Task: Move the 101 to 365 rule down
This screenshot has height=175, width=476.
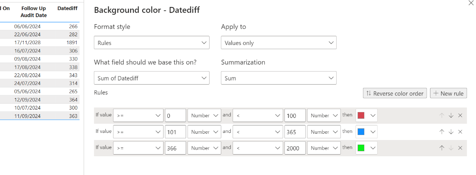Action: pyautogui.click(x=451, y=132)
